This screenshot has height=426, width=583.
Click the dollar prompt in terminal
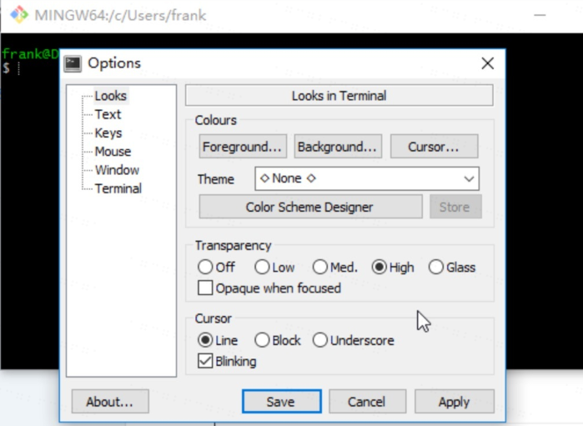(x=6, y=68)
